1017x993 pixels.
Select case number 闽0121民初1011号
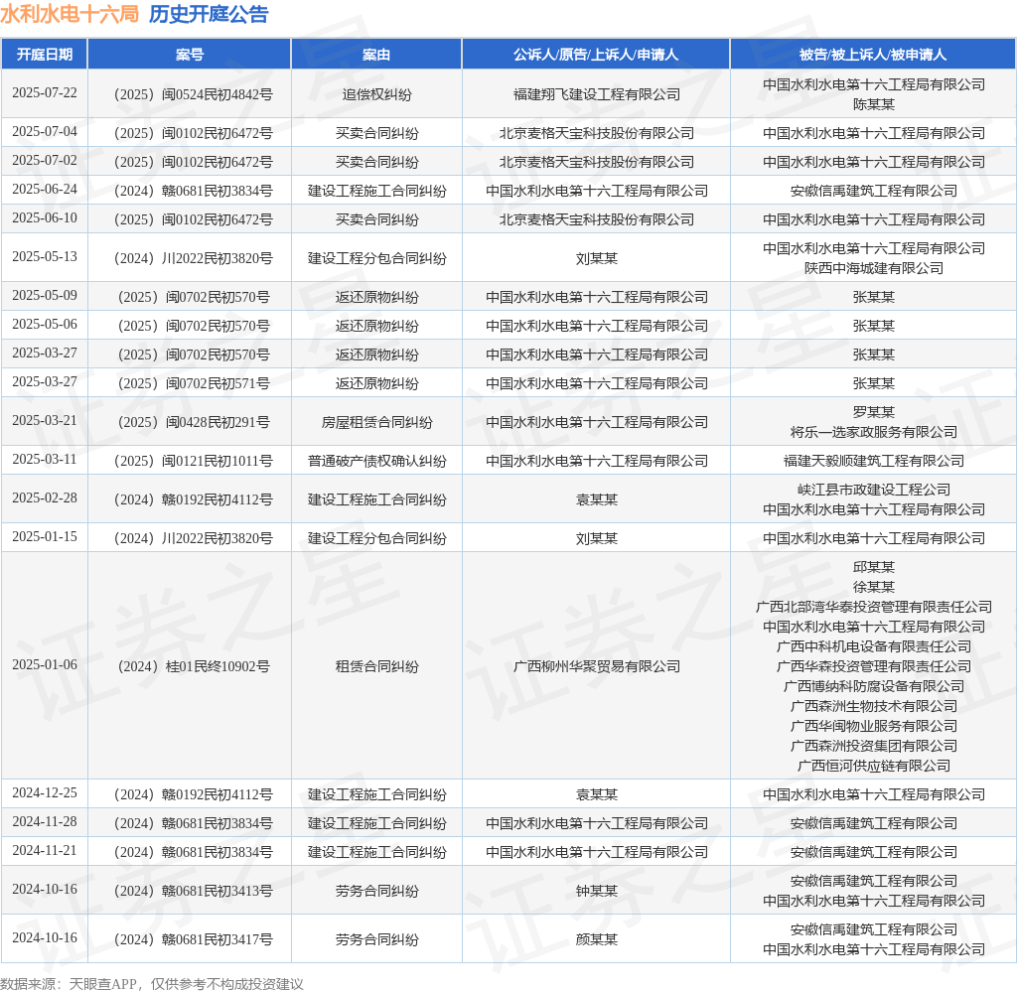tap(194, 461)
